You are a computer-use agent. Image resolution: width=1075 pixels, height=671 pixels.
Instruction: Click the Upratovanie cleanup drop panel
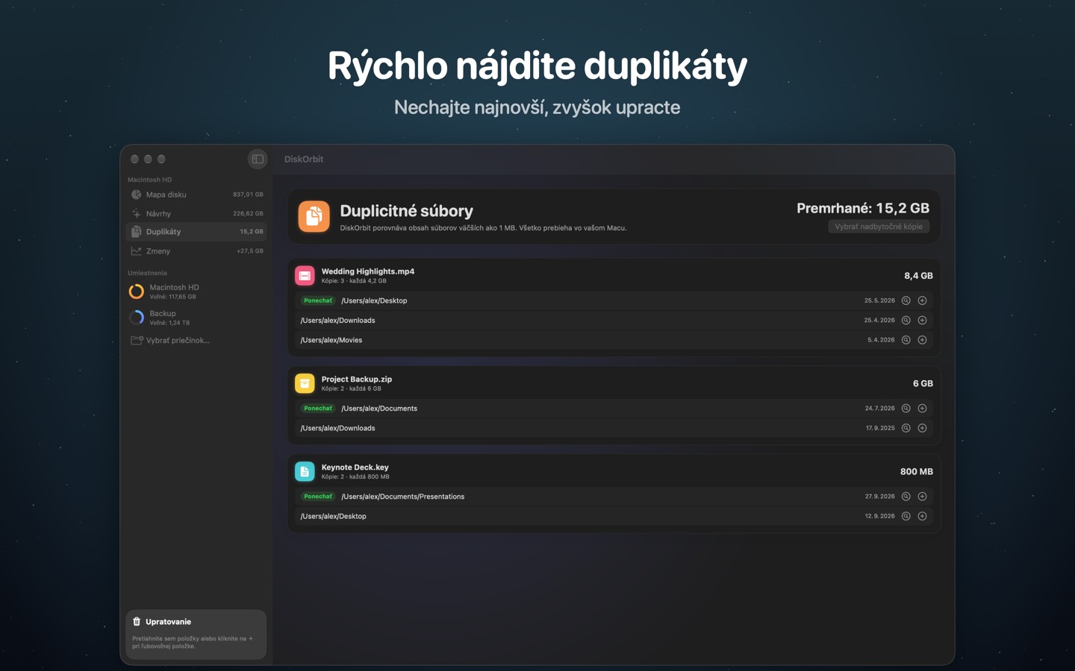click(196, 634)
